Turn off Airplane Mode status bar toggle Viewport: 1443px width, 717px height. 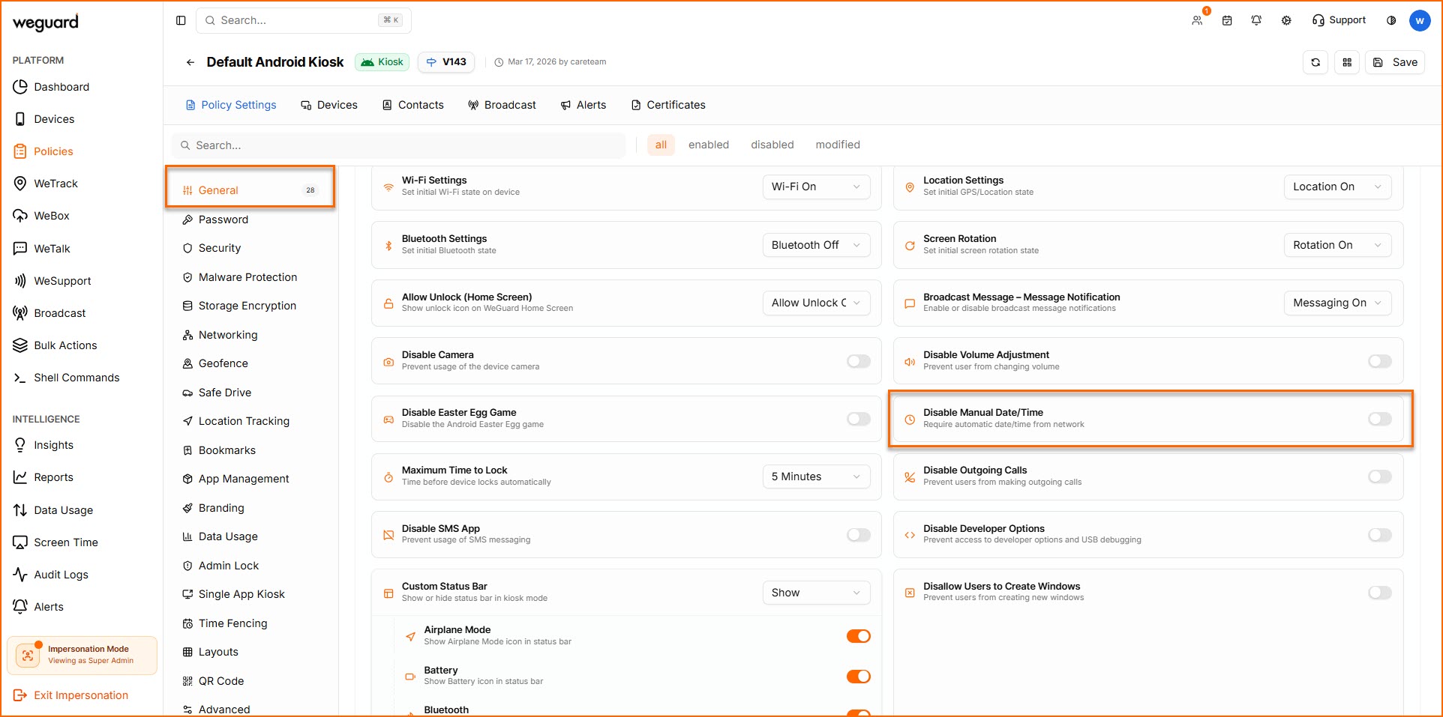click(x=858, y=636)
